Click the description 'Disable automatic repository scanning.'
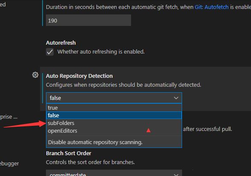Viewport: 251px width, 176px height. click(x=95, y=142)
